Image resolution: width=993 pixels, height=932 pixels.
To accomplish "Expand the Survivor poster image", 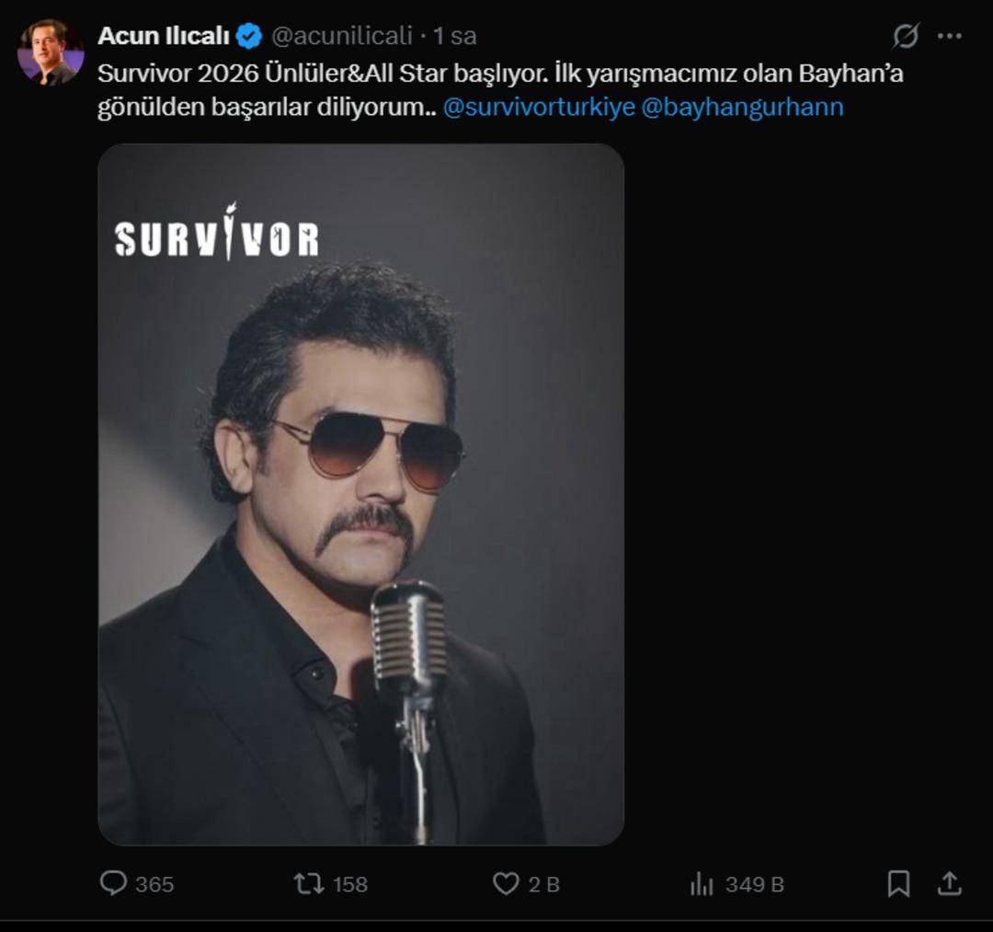I will coord(360,494).
